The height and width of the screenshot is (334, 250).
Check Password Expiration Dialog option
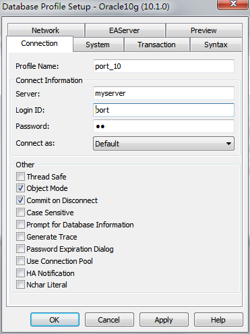click(x=20, y=249)
